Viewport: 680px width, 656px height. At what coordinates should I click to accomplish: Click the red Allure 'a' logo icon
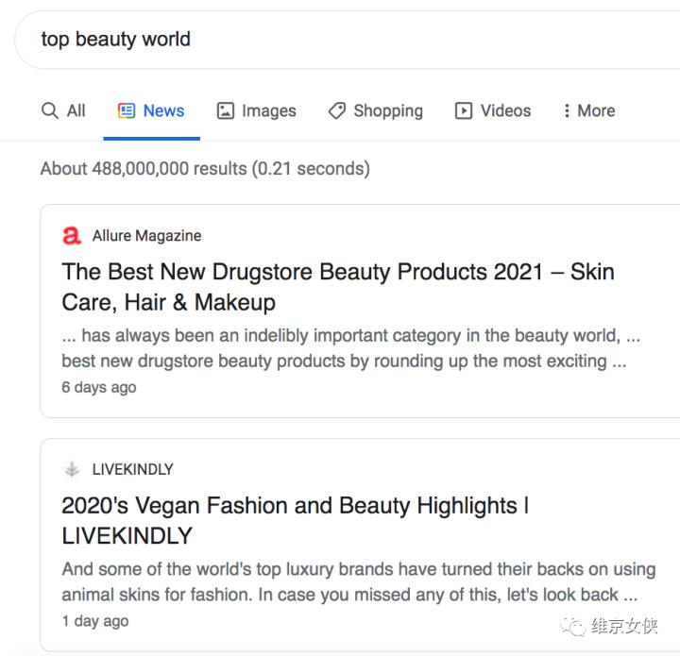[72, 236]
